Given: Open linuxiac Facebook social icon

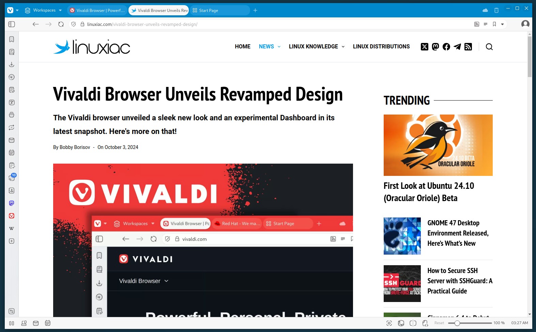Looking at the screenshot, I should tap(446, 47).
